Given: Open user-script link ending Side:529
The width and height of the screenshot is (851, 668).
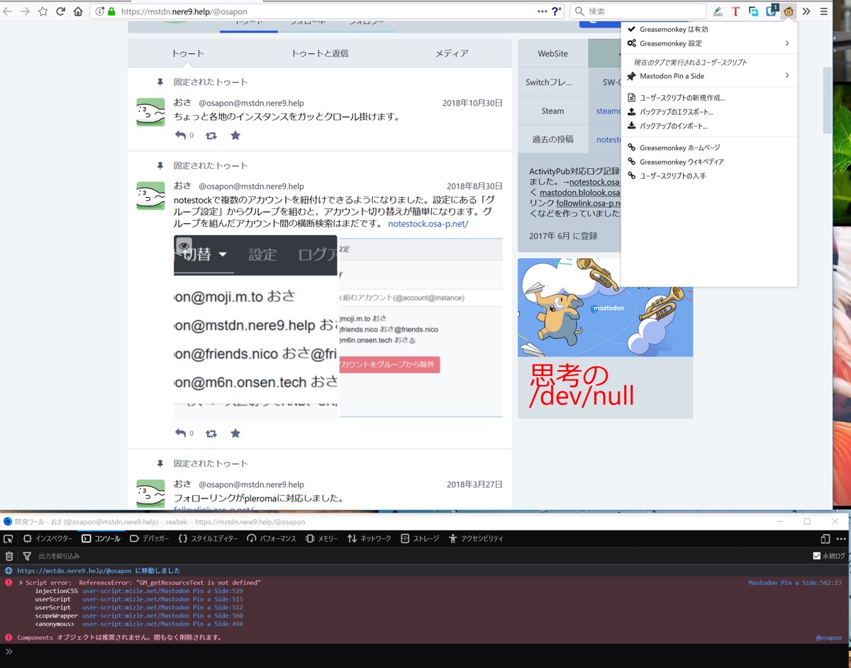Looking at the screenshot, I should pos(162,591).
